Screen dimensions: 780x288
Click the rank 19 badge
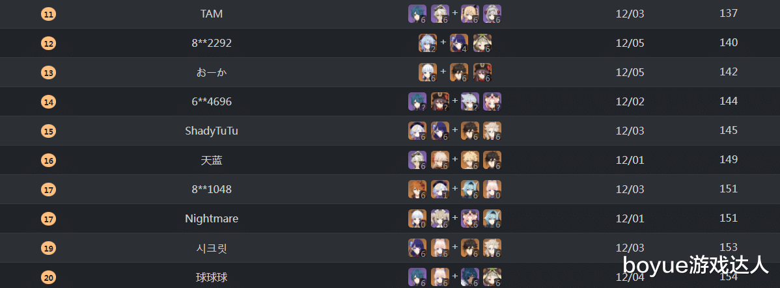pyautogui.click(x=48, y=248)
